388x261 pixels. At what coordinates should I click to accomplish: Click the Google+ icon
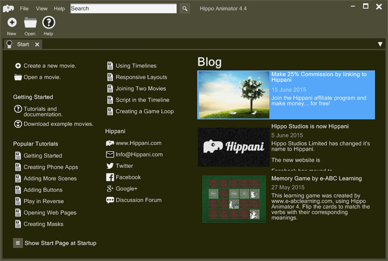pos(110,188)
